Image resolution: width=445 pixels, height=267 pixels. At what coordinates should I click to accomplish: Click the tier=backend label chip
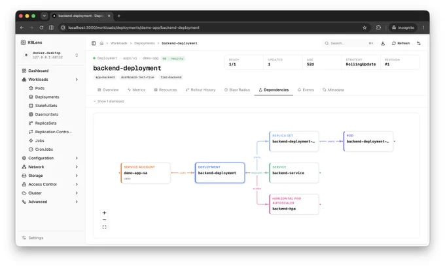(171, 77)
